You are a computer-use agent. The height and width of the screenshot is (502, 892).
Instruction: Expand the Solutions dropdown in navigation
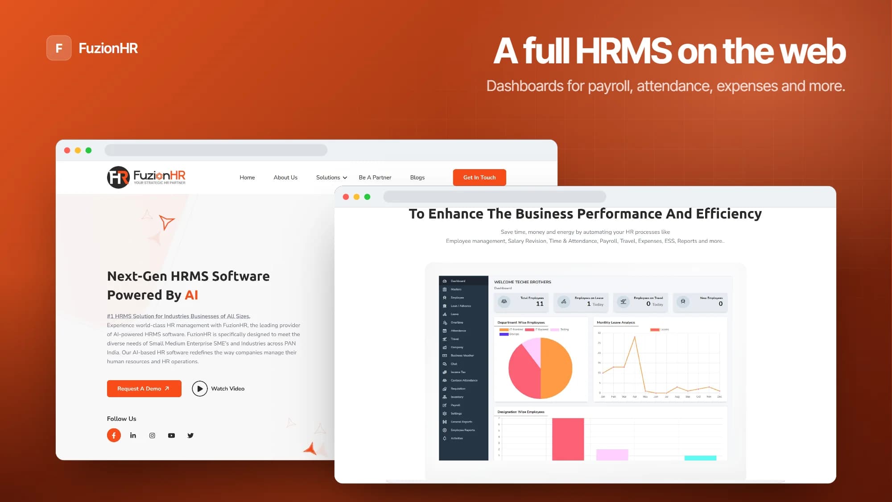[x=331, y=178]
